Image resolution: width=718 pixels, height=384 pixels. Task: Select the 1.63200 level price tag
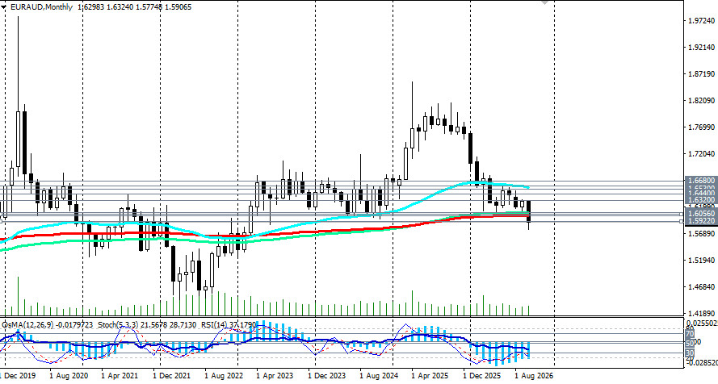700,200
